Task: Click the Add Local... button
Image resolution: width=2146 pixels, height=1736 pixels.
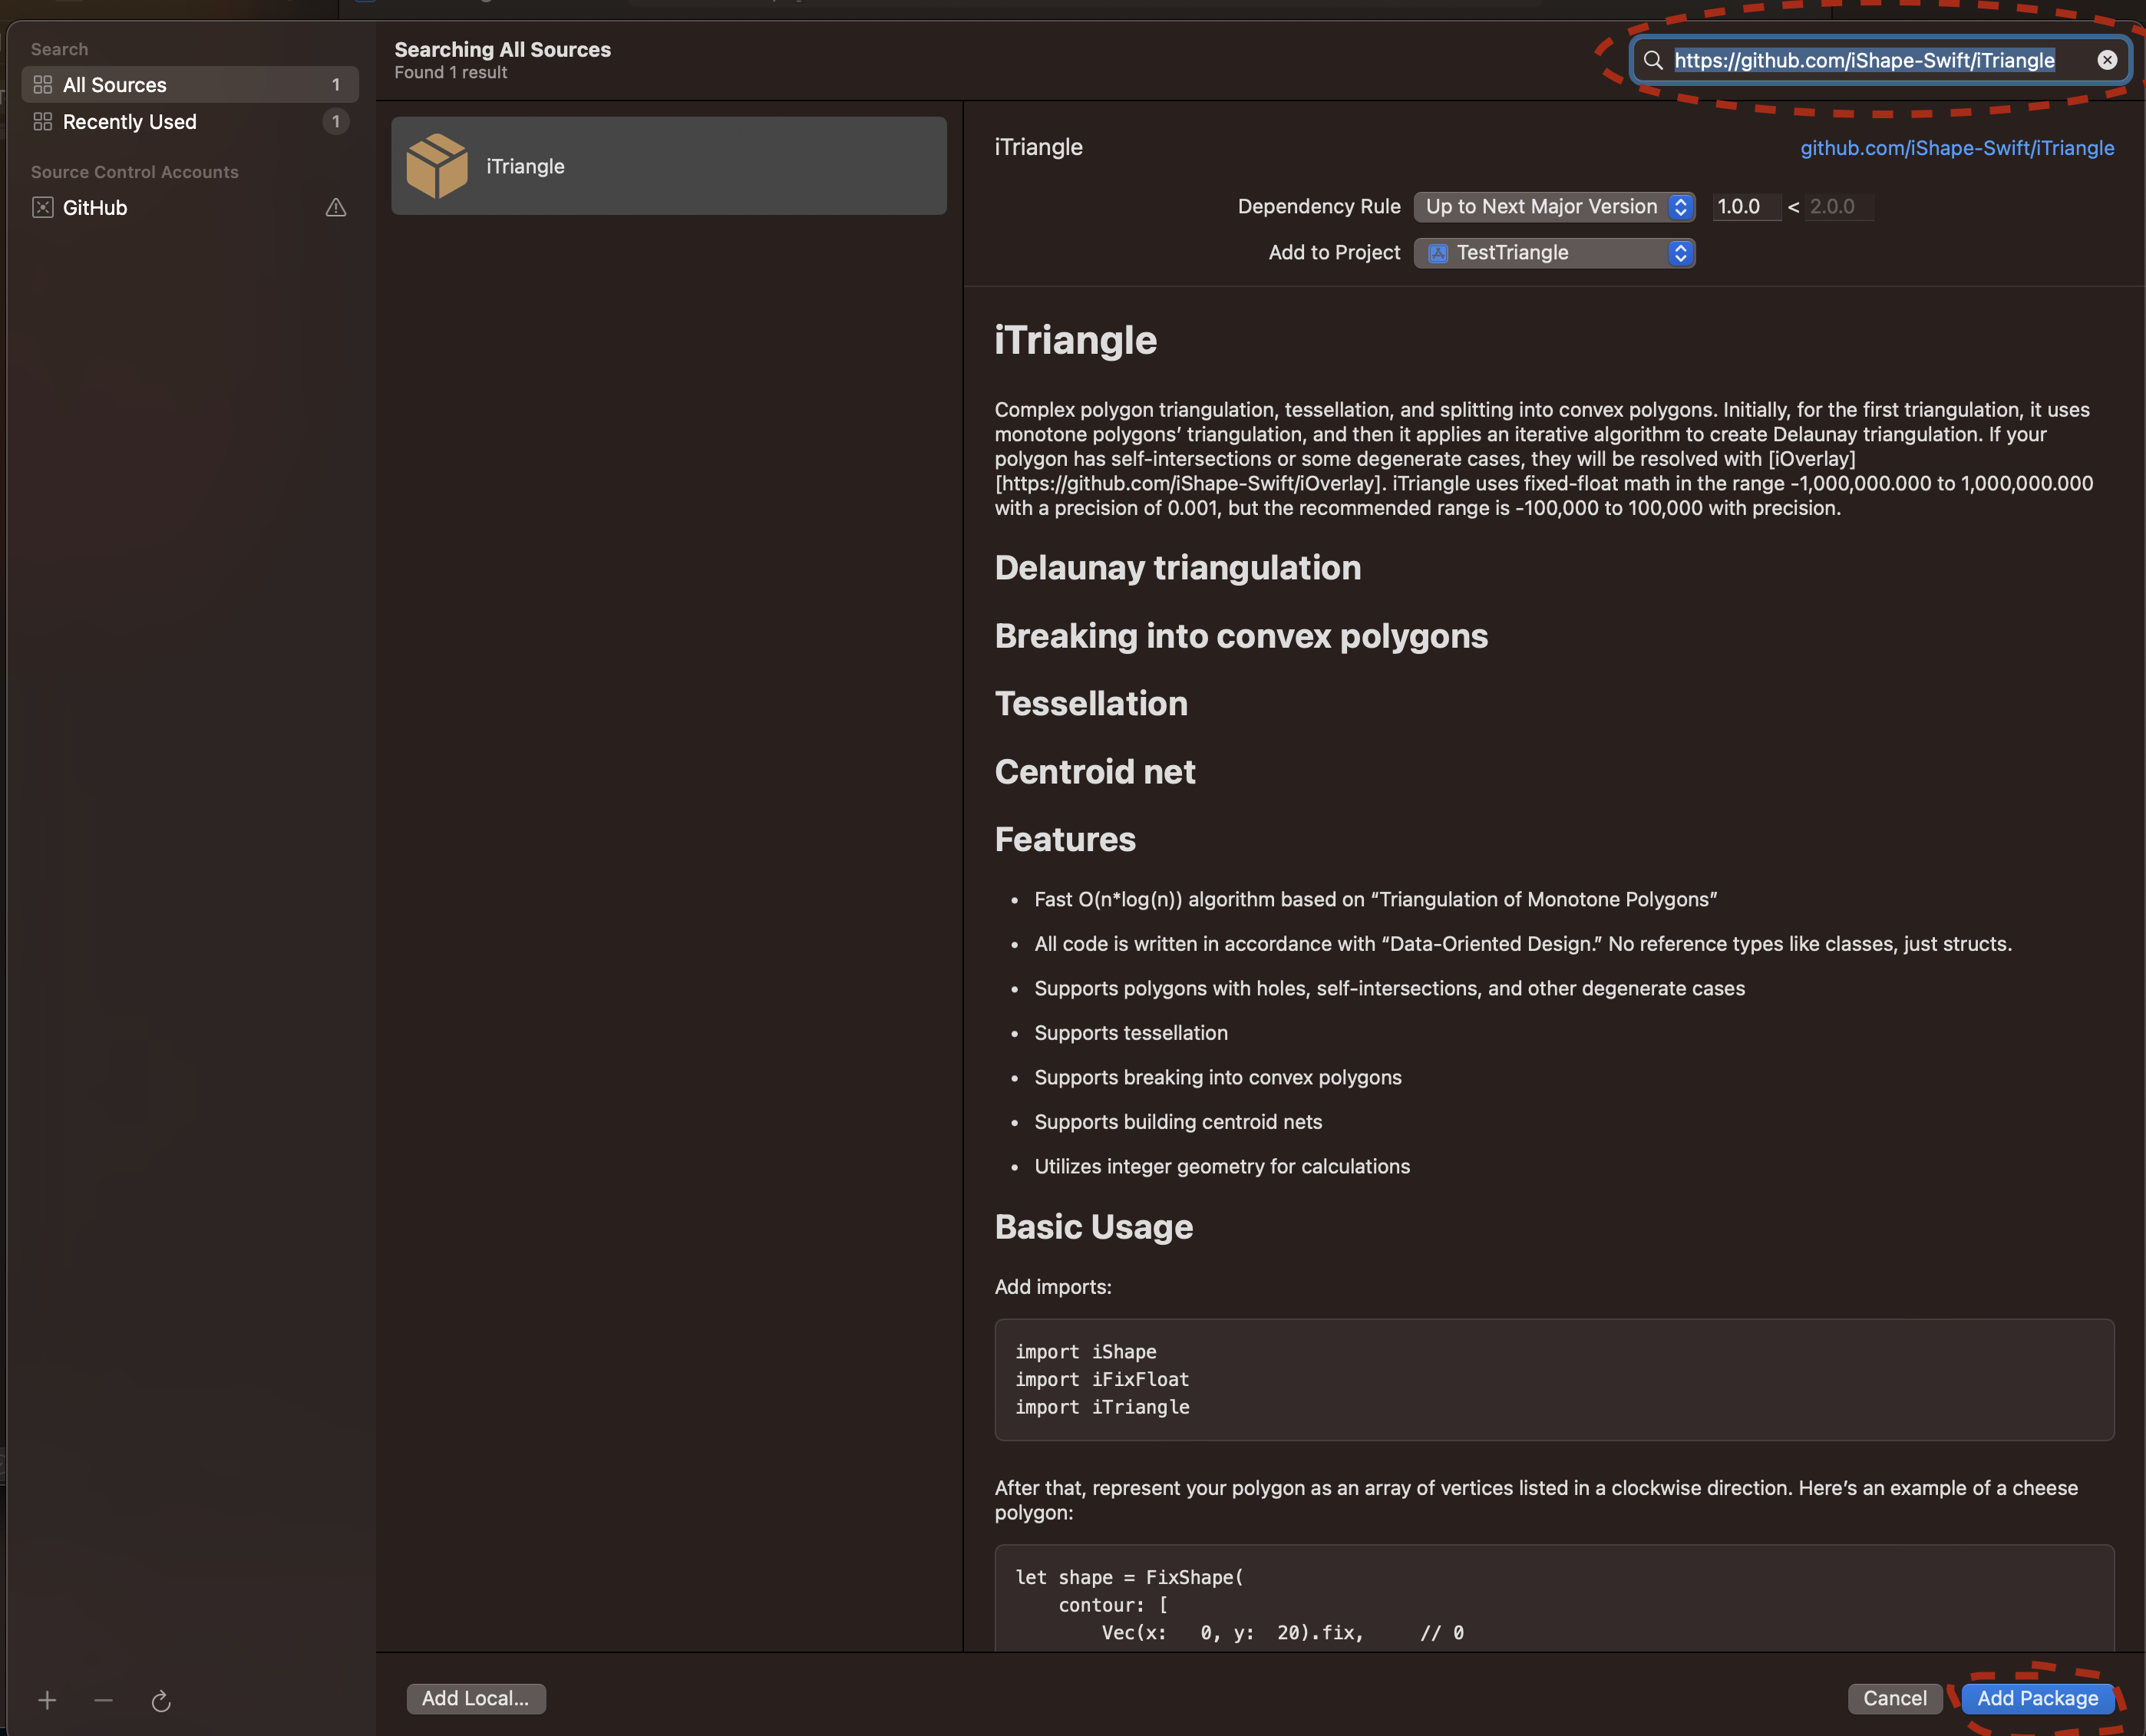Action: pos(475,1698)
